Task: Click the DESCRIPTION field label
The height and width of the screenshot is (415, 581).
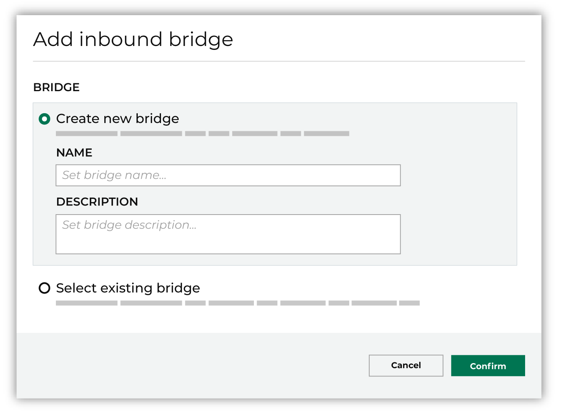Action: 97,202
